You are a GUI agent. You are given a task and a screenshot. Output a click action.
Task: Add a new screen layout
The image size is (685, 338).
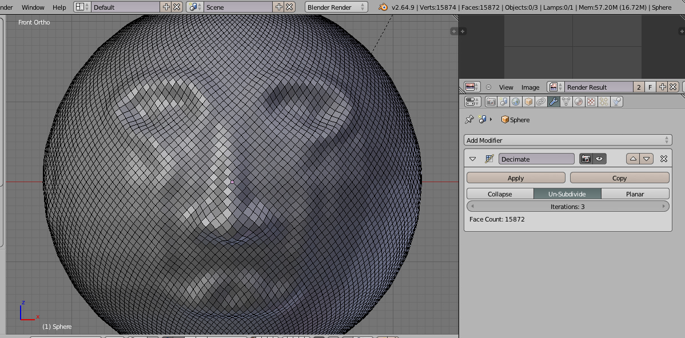[166, 7]
